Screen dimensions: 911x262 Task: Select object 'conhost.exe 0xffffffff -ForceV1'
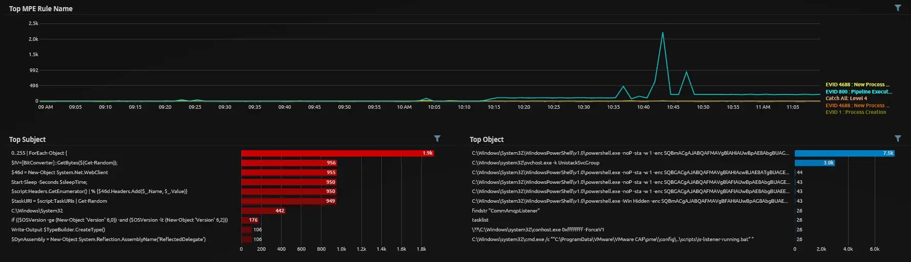pyautogui.click(x=538, y=230)
